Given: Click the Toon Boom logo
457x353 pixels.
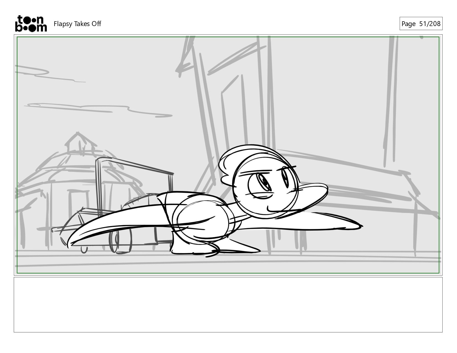Looking at the screenshot, I should [x=31, y=24].
